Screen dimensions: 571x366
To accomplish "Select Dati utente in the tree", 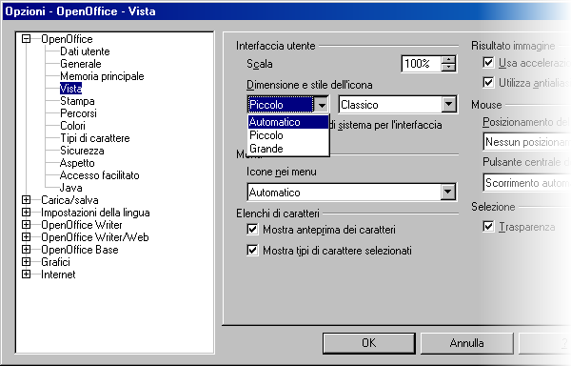I will click(x=85, y=51).
